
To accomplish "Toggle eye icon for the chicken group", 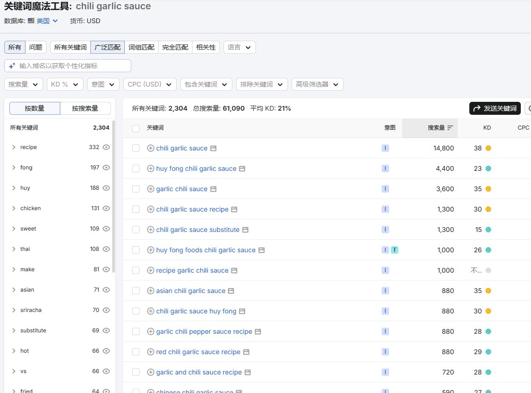I will pyautogui.click(x=106, y=208).
